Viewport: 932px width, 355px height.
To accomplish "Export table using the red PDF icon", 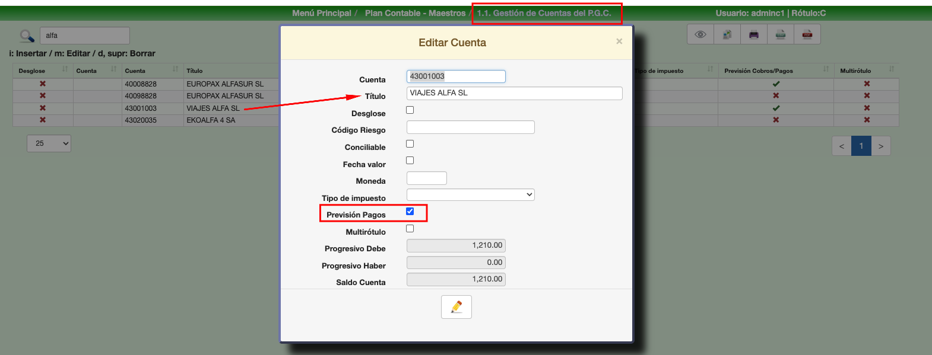I will 807,34.
